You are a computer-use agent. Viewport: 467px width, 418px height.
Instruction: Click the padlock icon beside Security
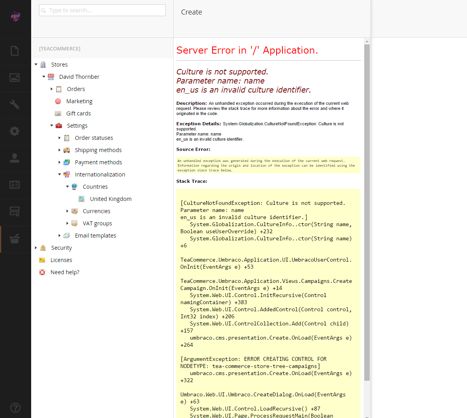43,248
